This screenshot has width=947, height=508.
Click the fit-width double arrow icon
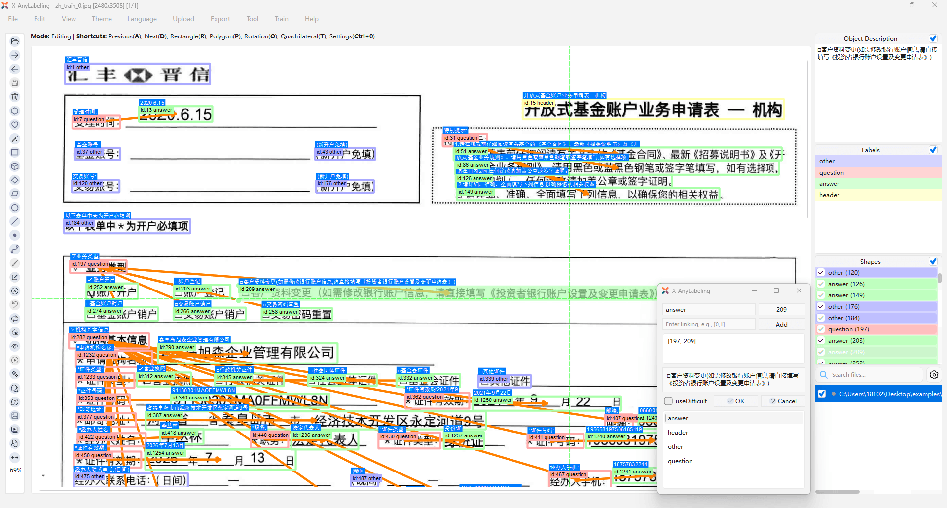[15, 457]
